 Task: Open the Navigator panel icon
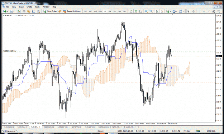[x=29, y=11]
